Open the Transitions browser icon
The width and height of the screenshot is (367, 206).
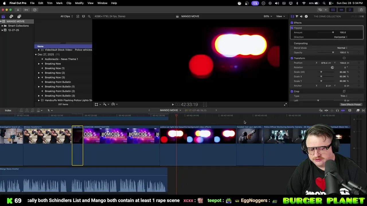tap(363, 110)
